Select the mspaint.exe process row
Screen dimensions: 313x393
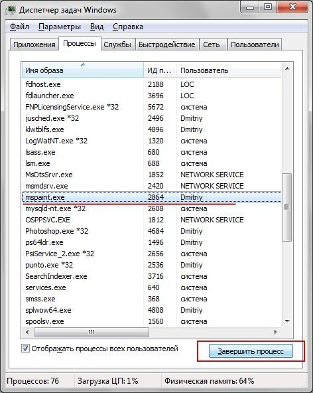click(x=152, y=197)
